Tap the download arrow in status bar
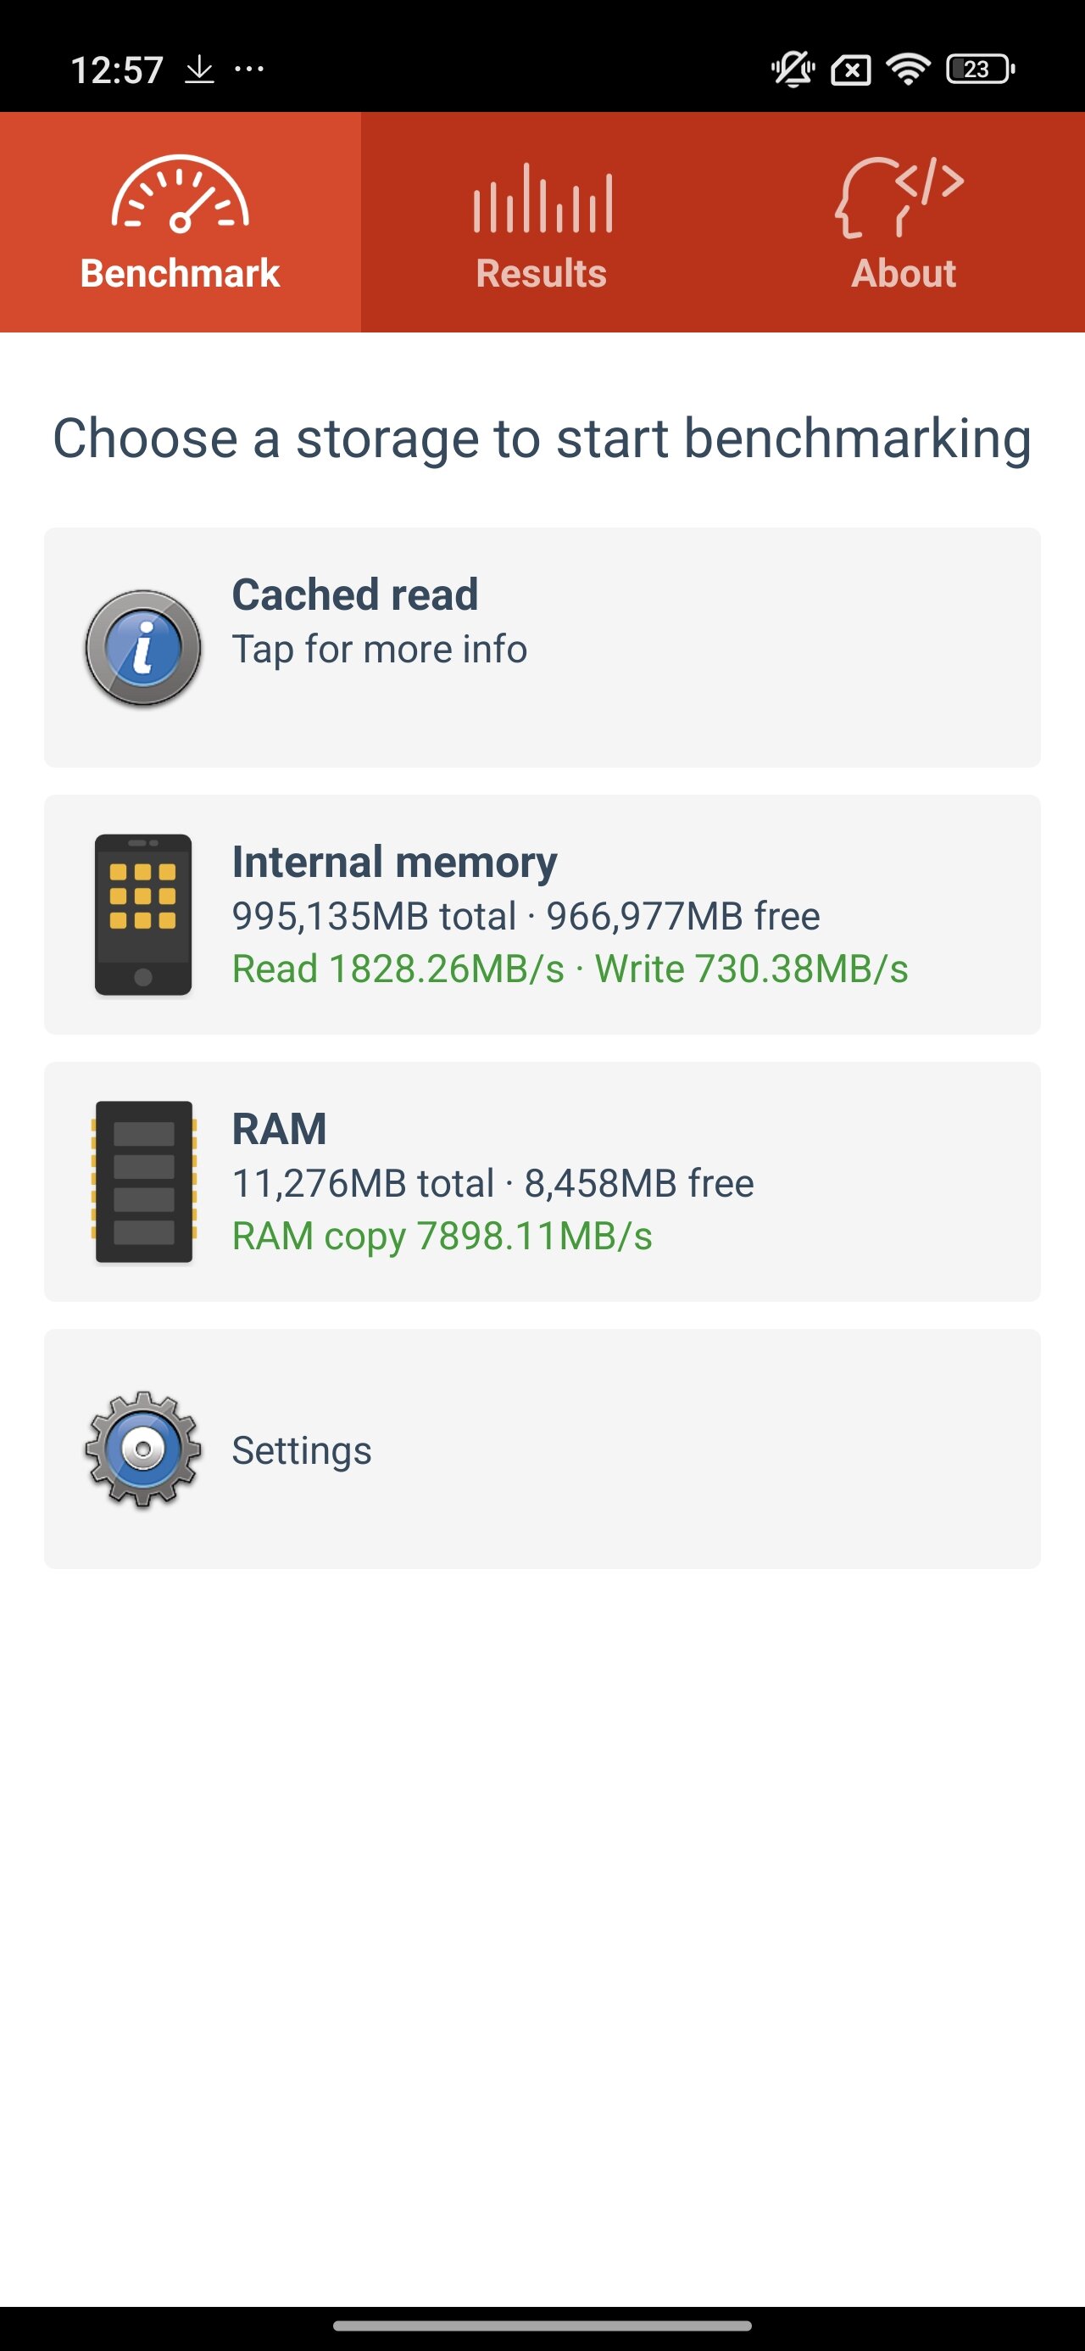Screen dimensions: 1085x2351 199,70
